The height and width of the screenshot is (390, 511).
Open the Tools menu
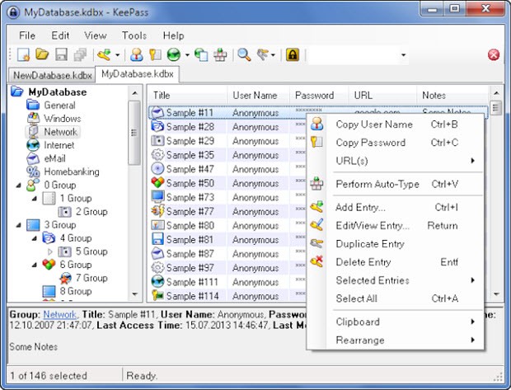point(134,35)
